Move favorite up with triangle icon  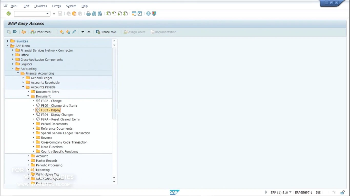(89, 32)
